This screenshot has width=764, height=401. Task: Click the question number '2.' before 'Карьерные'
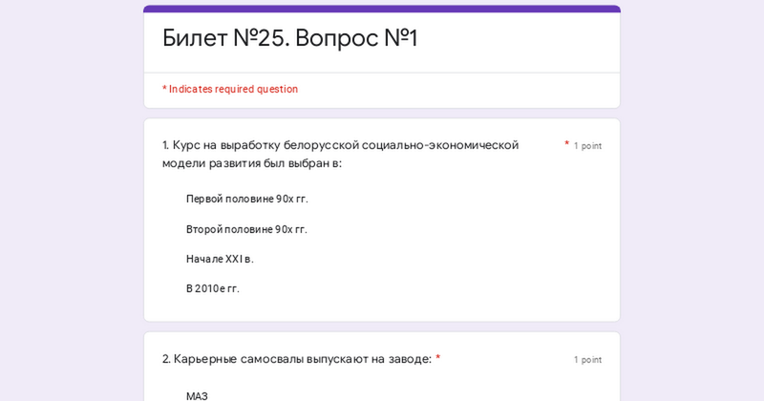(166, 359)
